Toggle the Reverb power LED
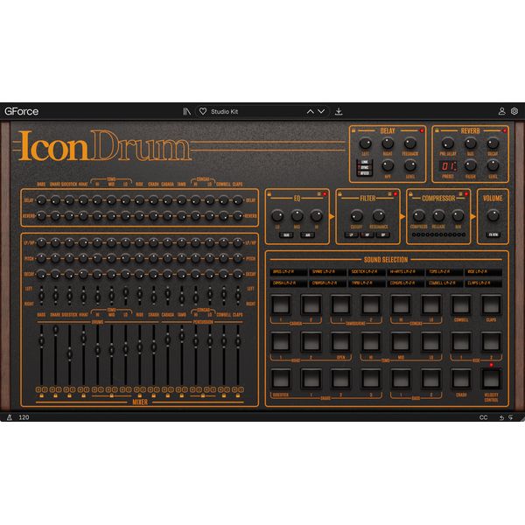Viewport: 525px width, 525px height. point(505,130)
